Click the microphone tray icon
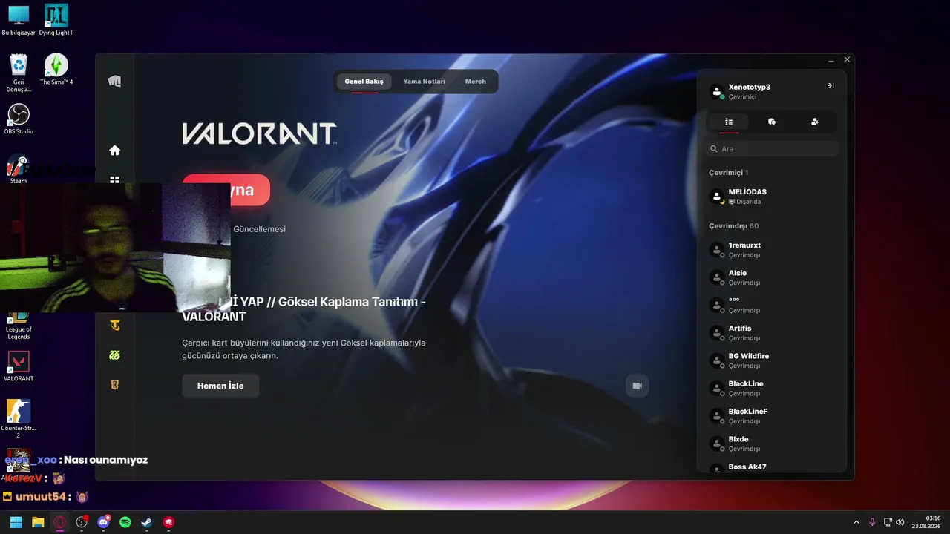 pyautogui.click(x=872, y=522)
